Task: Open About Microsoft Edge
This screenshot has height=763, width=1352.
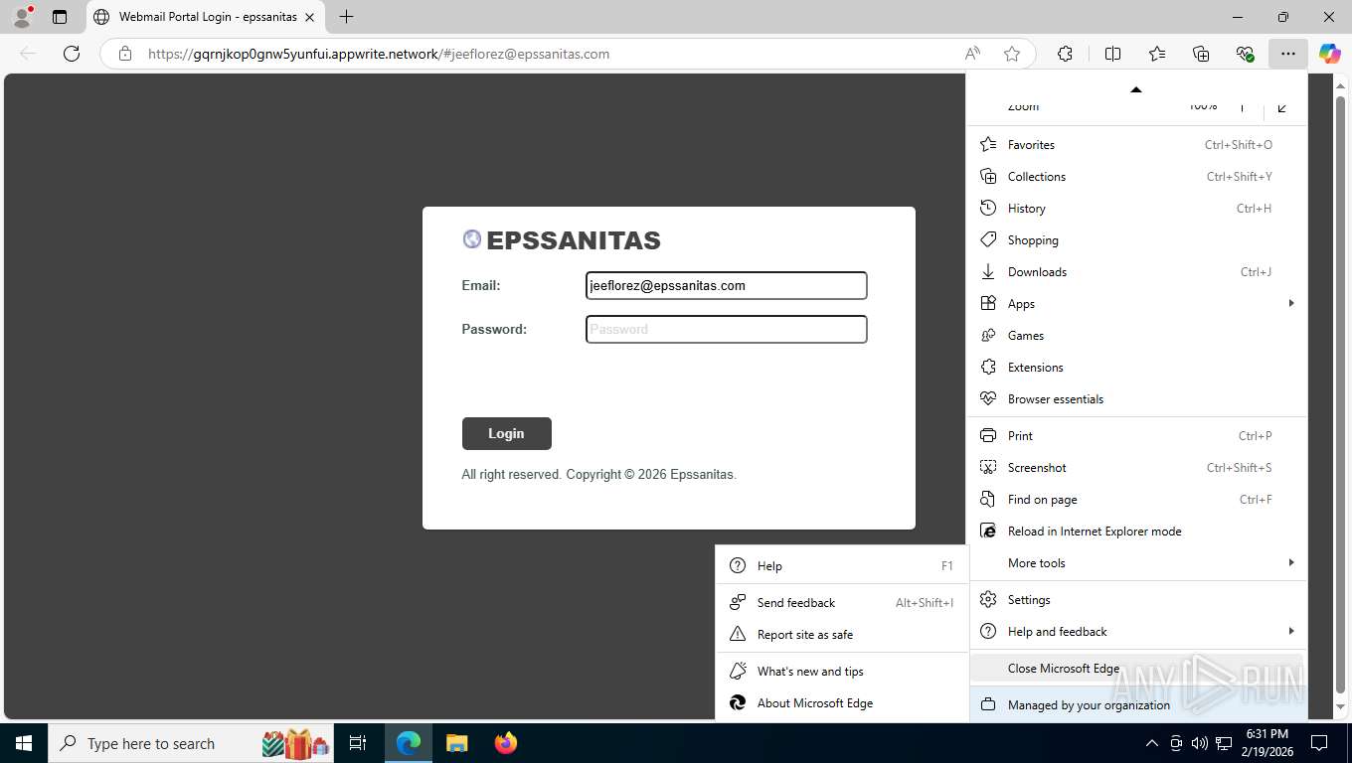Action: point(841,702)
